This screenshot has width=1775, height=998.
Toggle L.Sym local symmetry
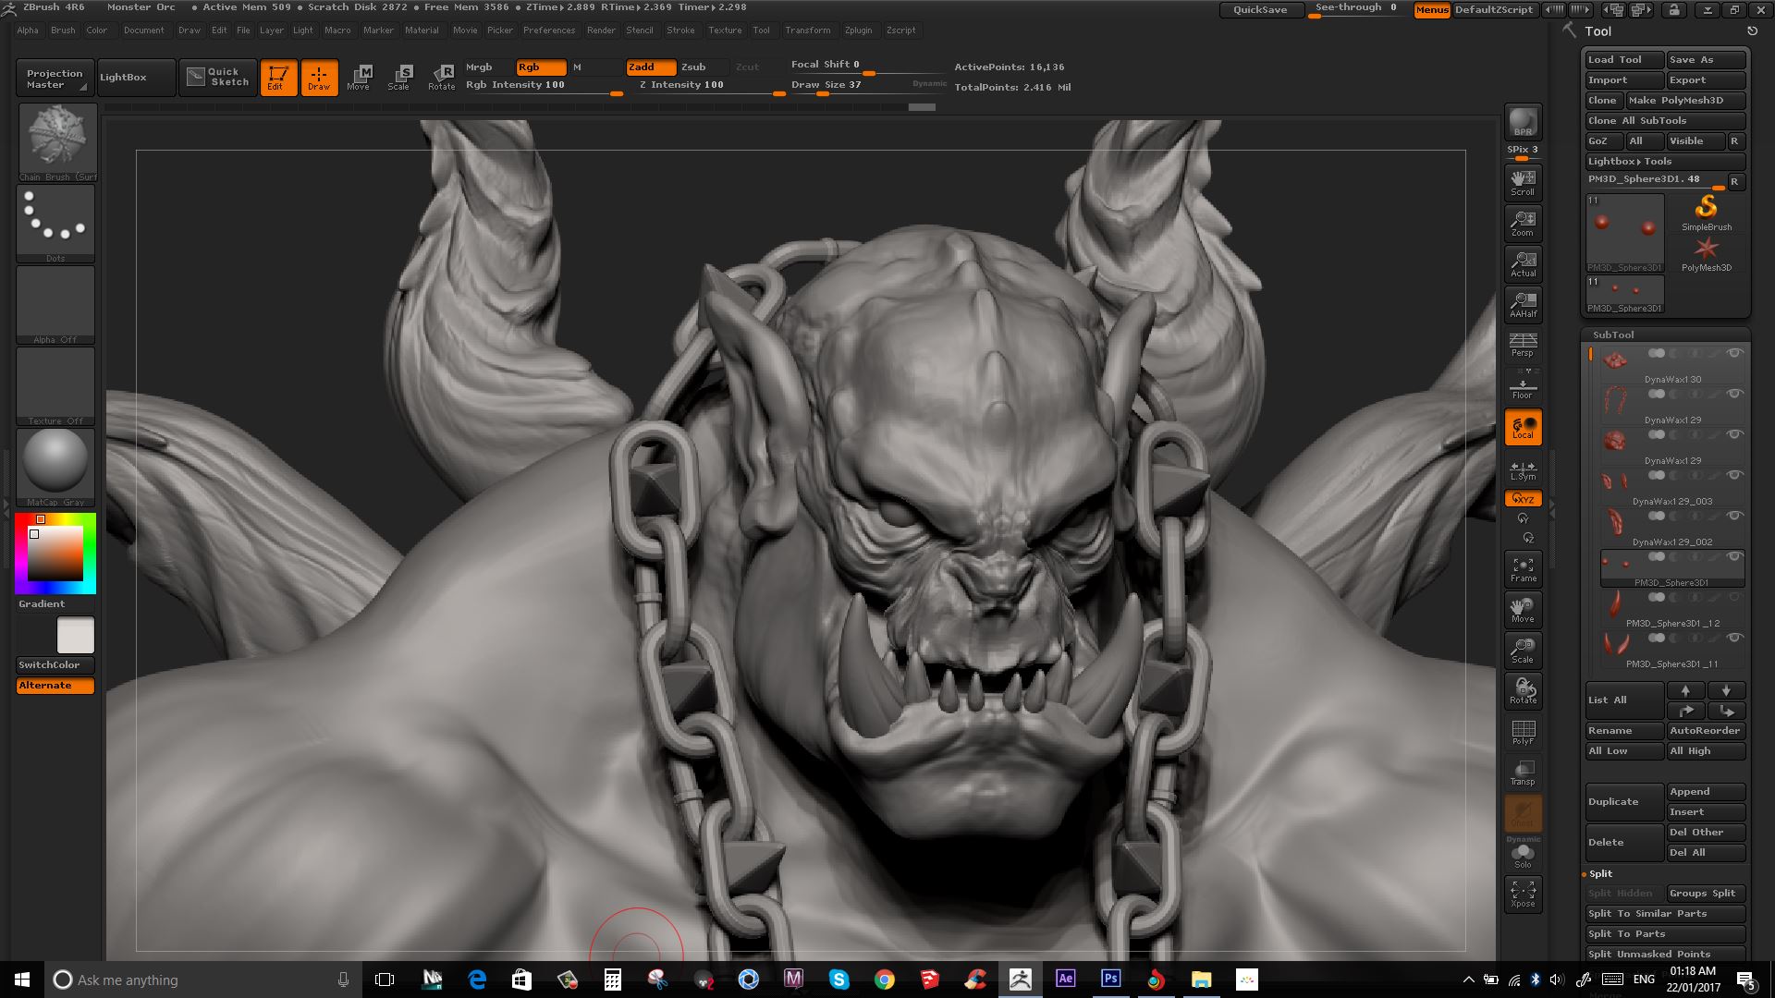1523,469
